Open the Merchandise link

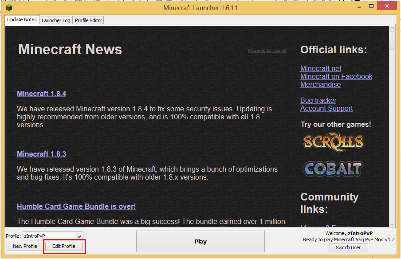point(320,84)
